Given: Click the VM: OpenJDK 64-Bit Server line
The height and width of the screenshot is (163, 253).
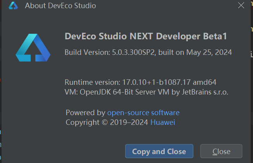Looking at the screenshot, I should tap(147, 92).
